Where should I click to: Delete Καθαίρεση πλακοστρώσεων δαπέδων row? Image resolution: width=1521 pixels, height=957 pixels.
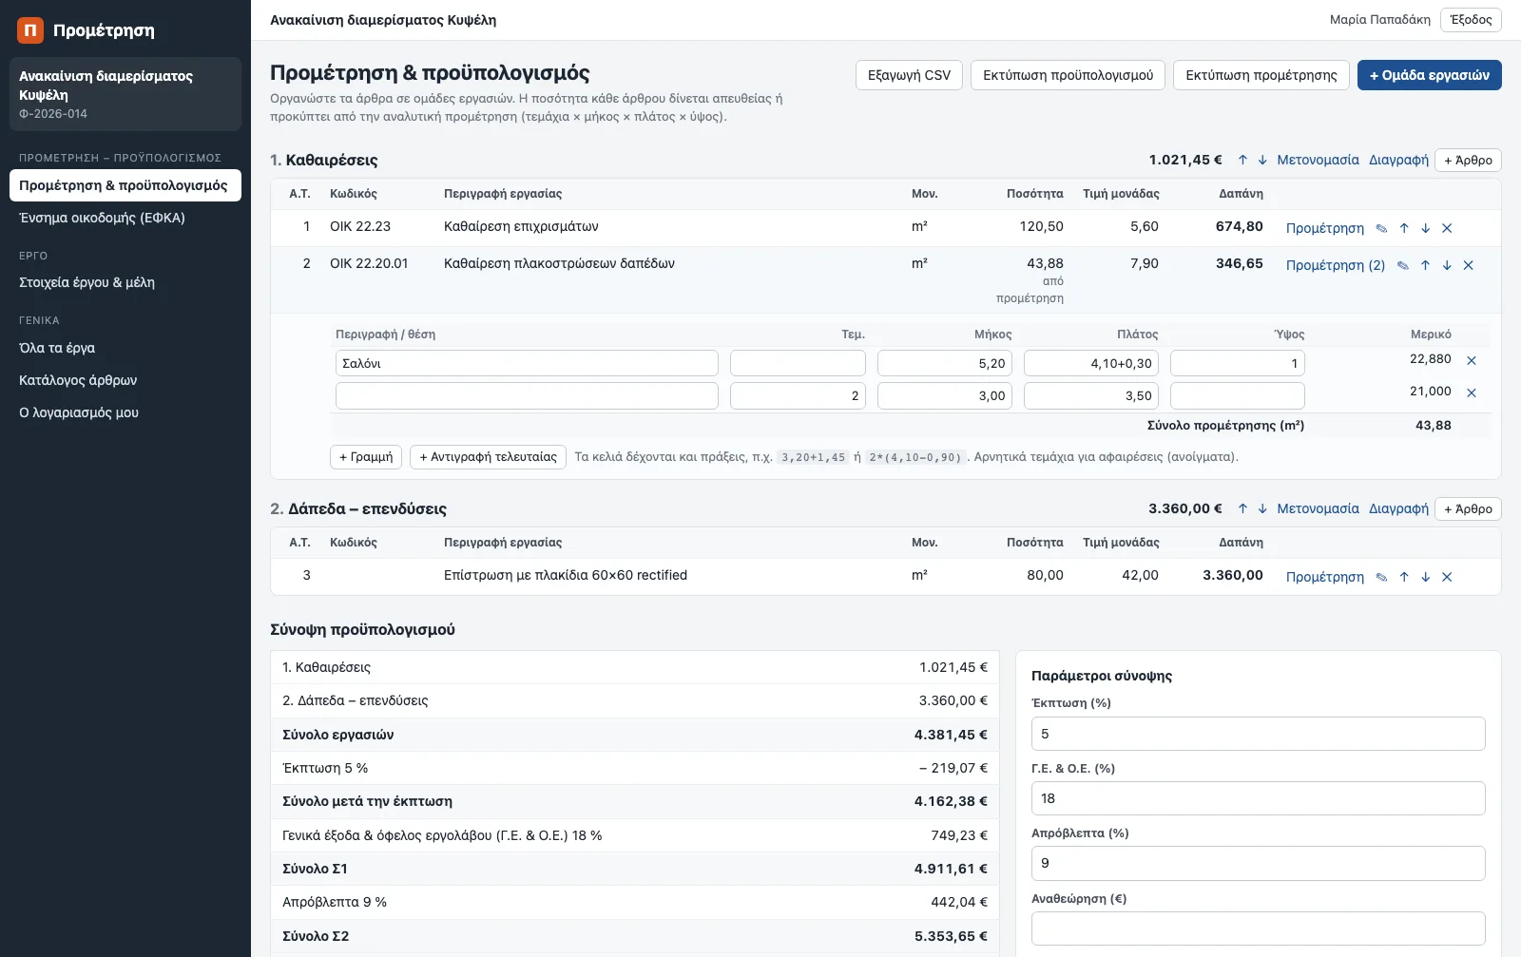point(1469,265)
